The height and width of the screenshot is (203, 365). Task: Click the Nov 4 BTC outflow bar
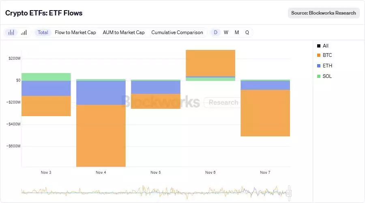(101, 136)
